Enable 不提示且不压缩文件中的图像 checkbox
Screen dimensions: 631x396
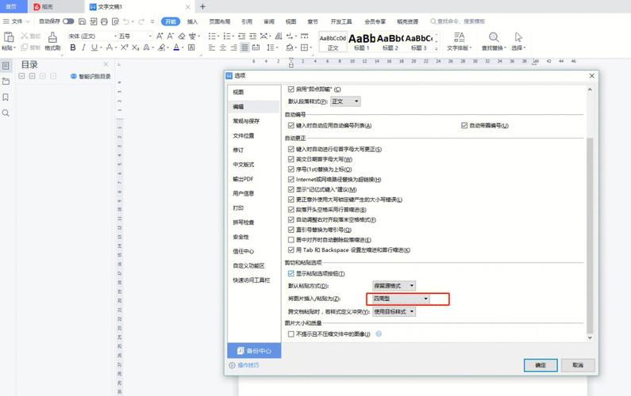291,333
